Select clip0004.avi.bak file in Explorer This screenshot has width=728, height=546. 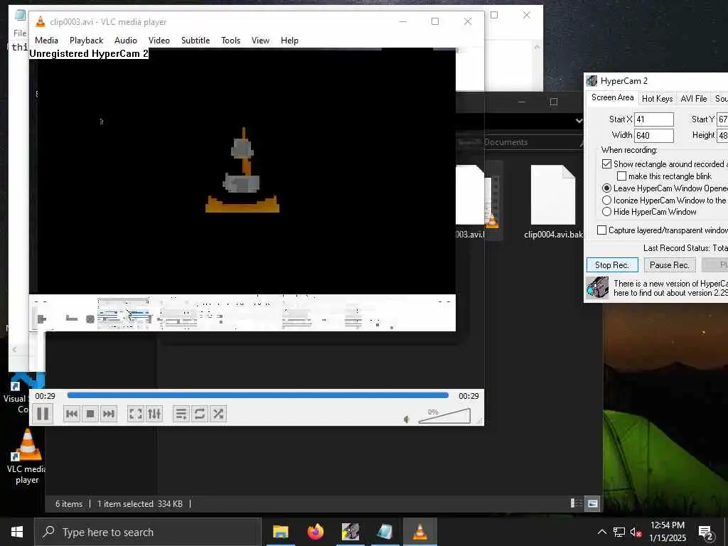pyautogui.click(x=553, y=202)
